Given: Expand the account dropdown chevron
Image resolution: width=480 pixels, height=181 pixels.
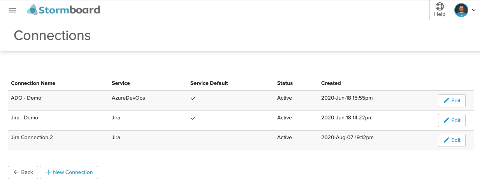Looking at the screenshot, I should (473, 10).
